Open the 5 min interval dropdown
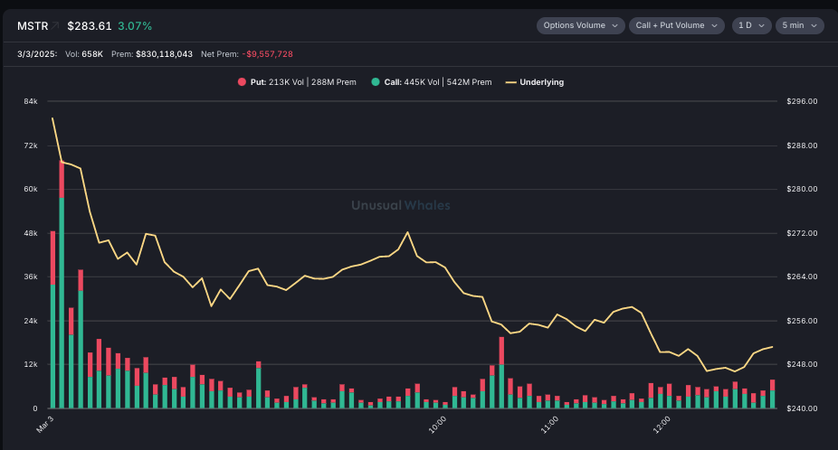This screenshot has height=450, width=838. (x=799, y=26)
